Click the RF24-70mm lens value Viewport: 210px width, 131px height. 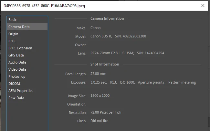pos(112,53)
